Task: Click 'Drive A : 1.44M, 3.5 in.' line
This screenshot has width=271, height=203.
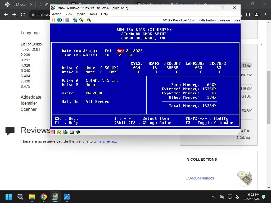Action: point(90,80)
